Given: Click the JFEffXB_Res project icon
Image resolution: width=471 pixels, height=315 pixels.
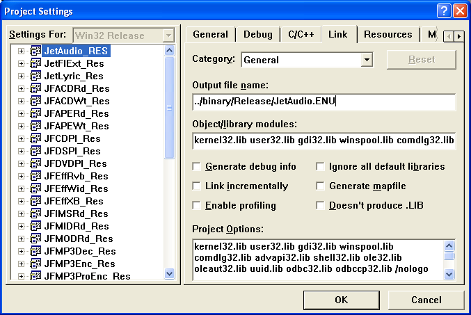Looking at the screenshot, I should [35, 201].
